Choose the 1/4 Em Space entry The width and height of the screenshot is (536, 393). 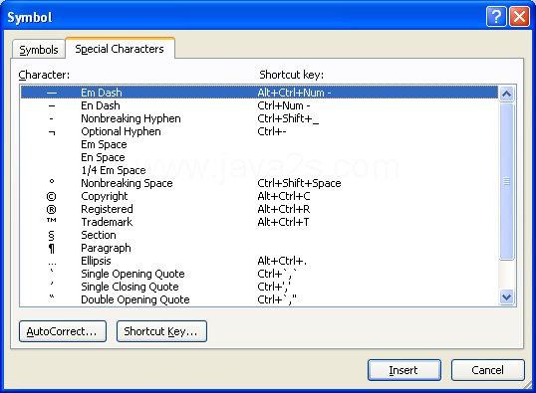[259, 170]
